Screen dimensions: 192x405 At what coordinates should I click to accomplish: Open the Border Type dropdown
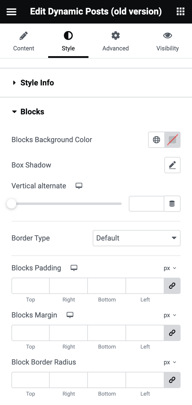pos(136,238)
